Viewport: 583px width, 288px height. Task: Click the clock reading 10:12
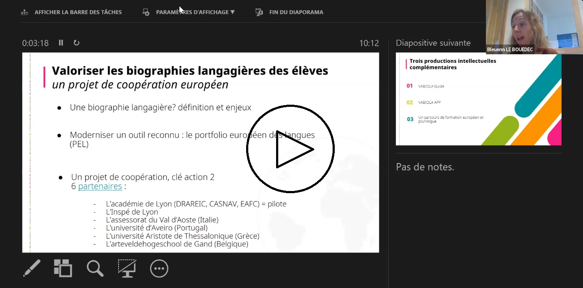point(369,43)
